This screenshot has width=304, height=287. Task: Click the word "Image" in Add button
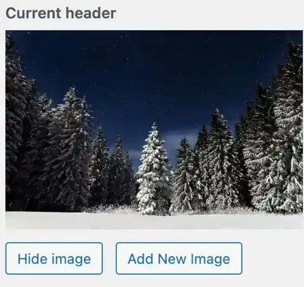[x=210, y=259]
